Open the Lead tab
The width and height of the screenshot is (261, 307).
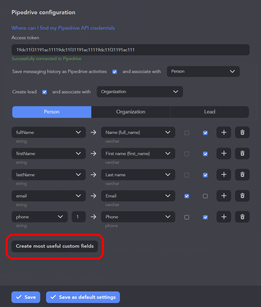(x=210, y=112)
